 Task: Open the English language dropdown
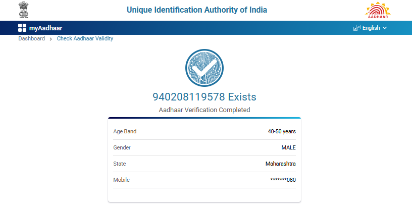(x=371, y=28)
